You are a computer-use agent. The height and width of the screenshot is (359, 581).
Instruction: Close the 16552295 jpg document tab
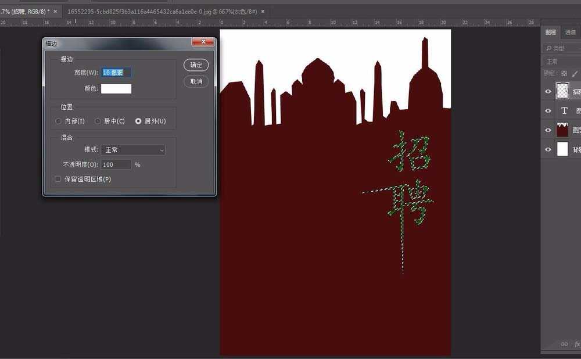click(x=263, y=11)
